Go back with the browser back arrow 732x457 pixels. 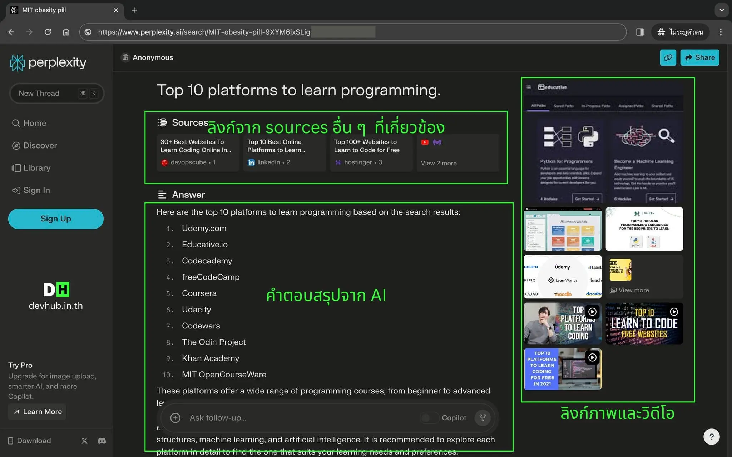[11, 32]
